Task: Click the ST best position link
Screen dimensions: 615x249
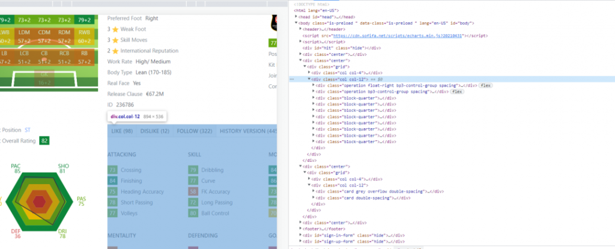Action: click(x=28, y=129)
